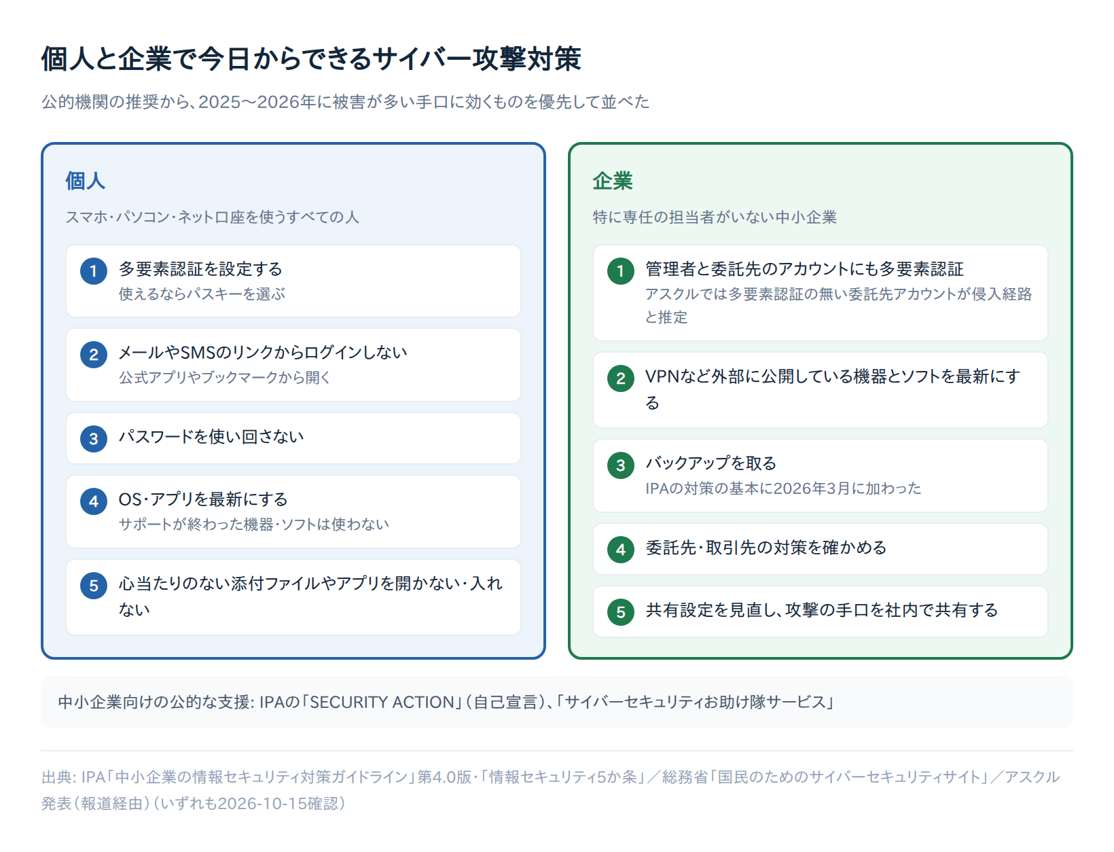Click the subtitle starting 公的機関の推奨から
This screenshot has height=852, width=1114.
click(345, 102)
